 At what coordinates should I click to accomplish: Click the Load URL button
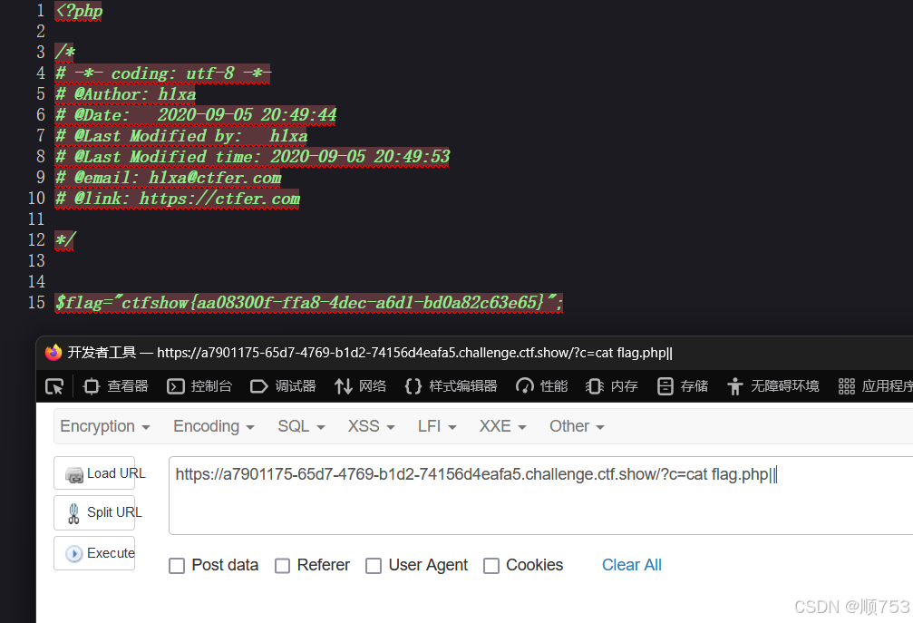pyautogui.click(x=94, y=473)
